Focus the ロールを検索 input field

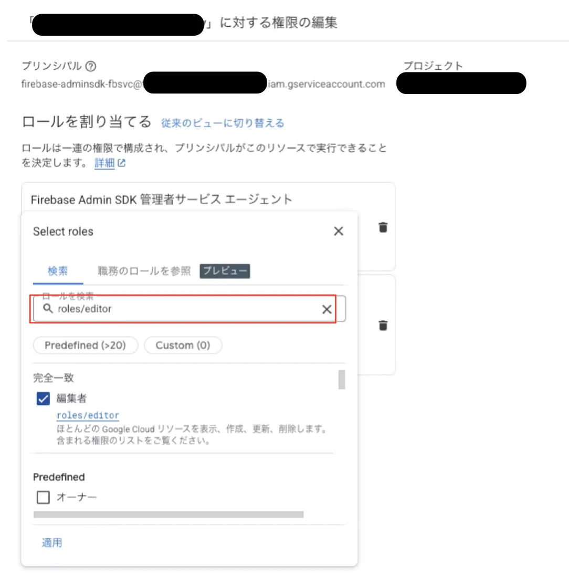point(189,309)
